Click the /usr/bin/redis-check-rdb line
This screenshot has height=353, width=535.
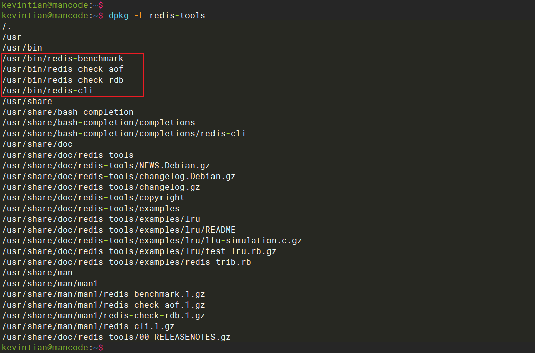63,80
